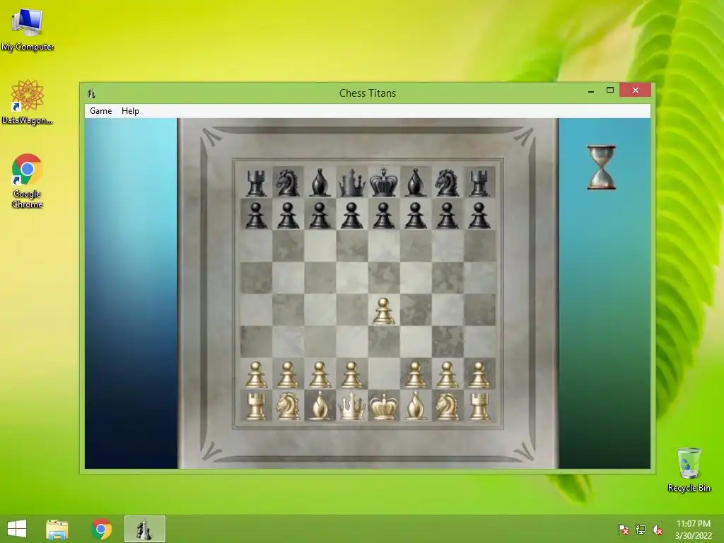This screenshot has height=543, width=724.
Task: Select the My Computer desktop icon
Action: (28, 29)
